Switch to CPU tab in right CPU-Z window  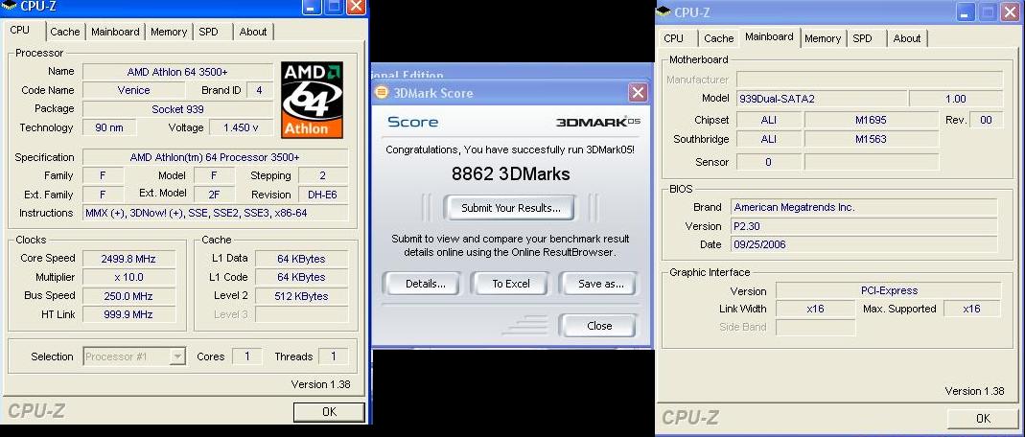674,38
